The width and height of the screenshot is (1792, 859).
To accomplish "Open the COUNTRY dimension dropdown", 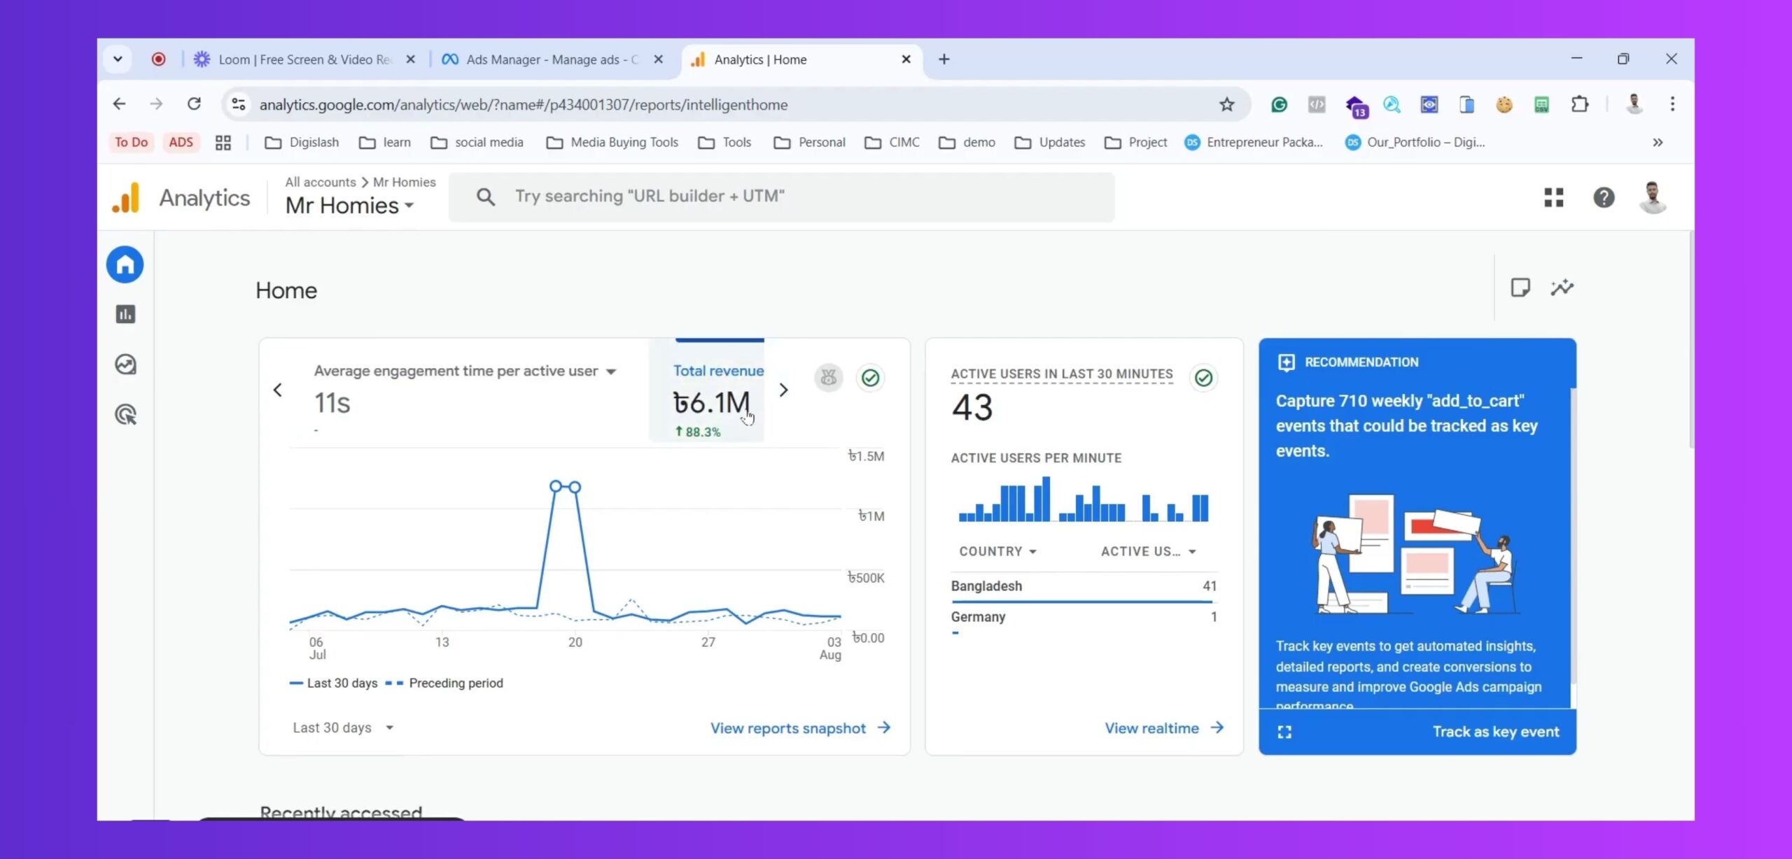I will 997,551.
